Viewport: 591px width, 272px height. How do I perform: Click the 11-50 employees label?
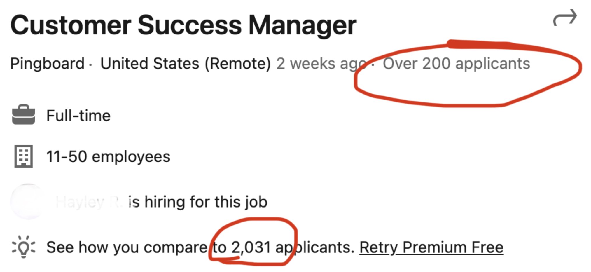(108, 156)
